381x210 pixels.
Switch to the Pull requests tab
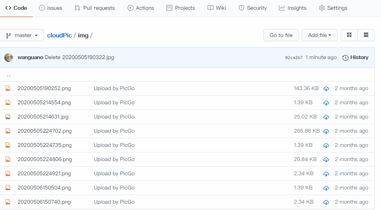(95, 8)
